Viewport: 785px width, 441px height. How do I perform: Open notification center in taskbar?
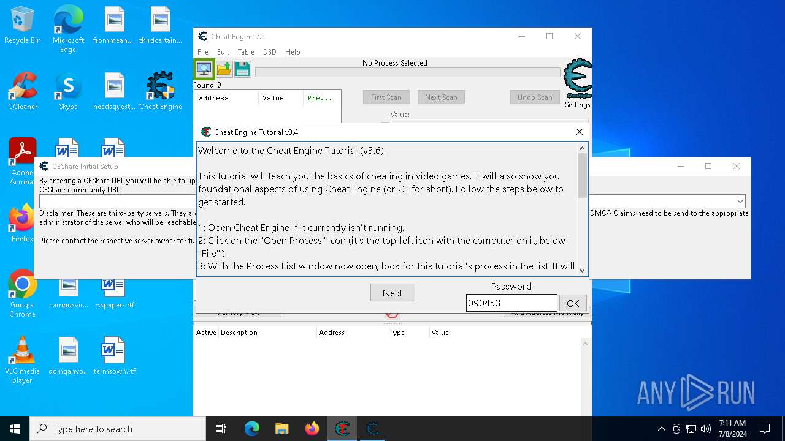click(765, 429)
